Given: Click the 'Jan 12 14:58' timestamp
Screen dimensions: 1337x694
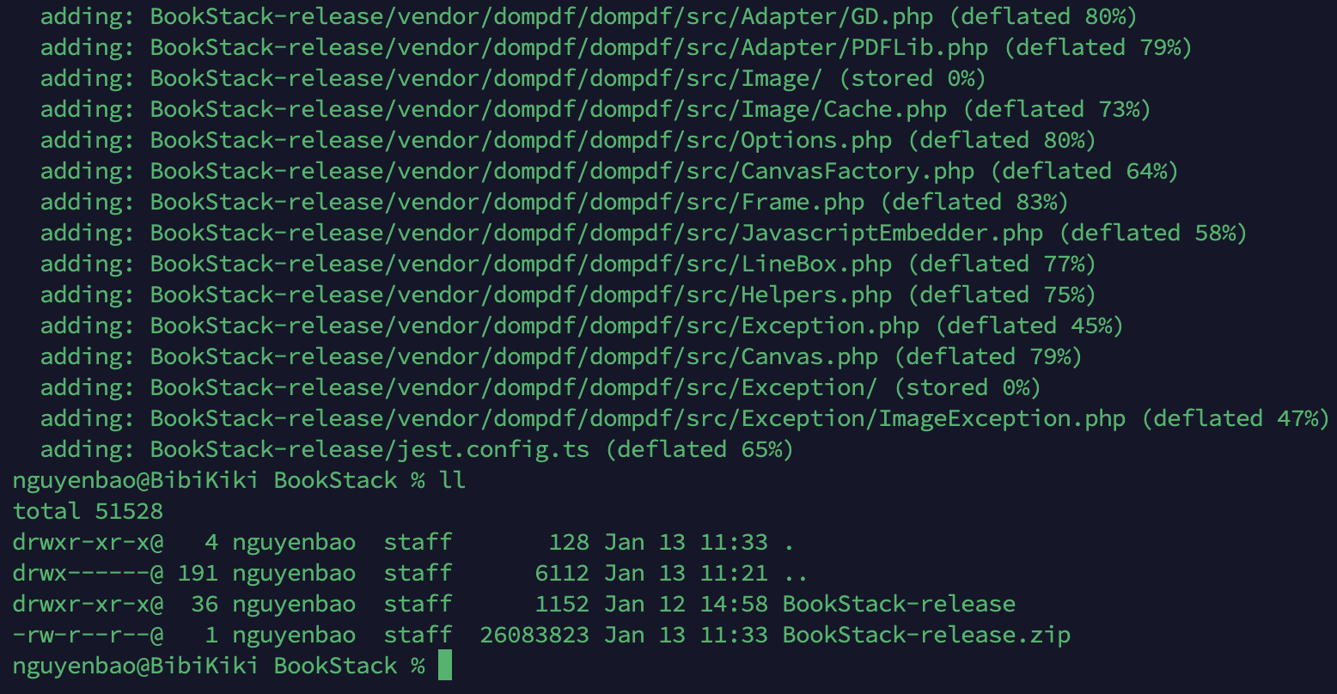Looking at the screenshot, I should (686, 604).
